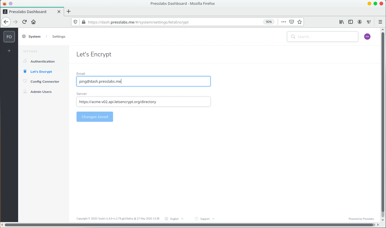Screen dimensions: 386x228
Task: Click the globe language icon
Action: [x=166, y=219]
